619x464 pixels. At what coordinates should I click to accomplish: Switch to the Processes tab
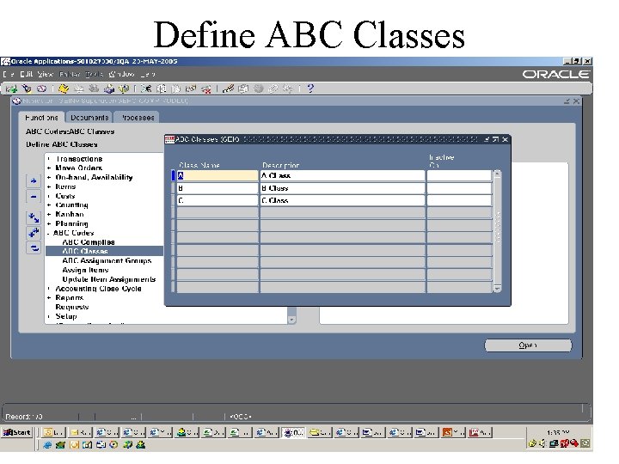(137, 118)
